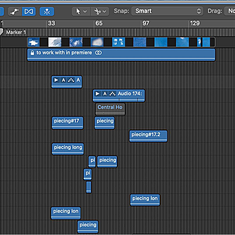Click play triangle on the unnamed take folder region
The image size is (235, 235).
[56, 80]
